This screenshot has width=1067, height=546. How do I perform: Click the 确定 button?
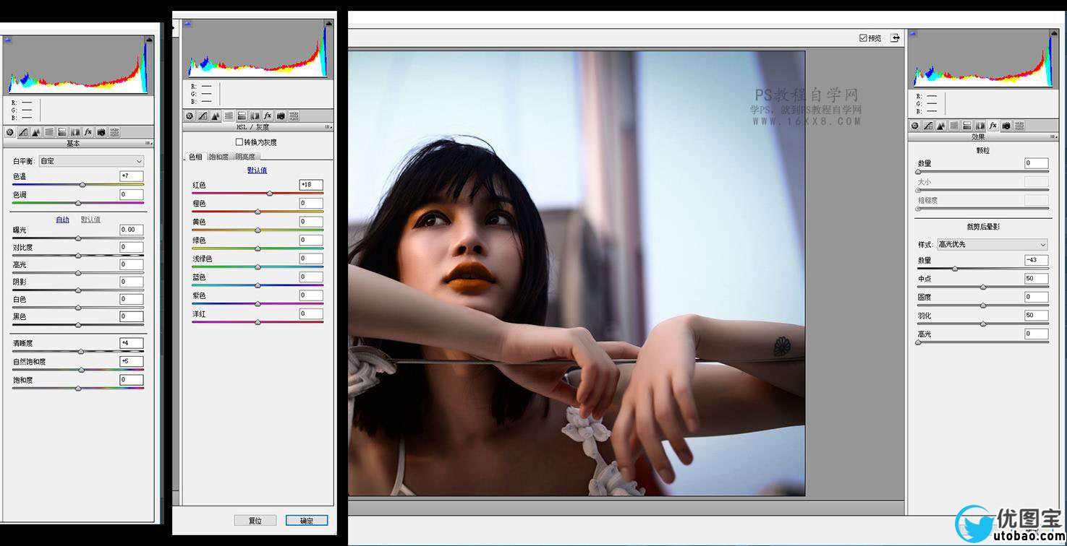tap(307, 520)
